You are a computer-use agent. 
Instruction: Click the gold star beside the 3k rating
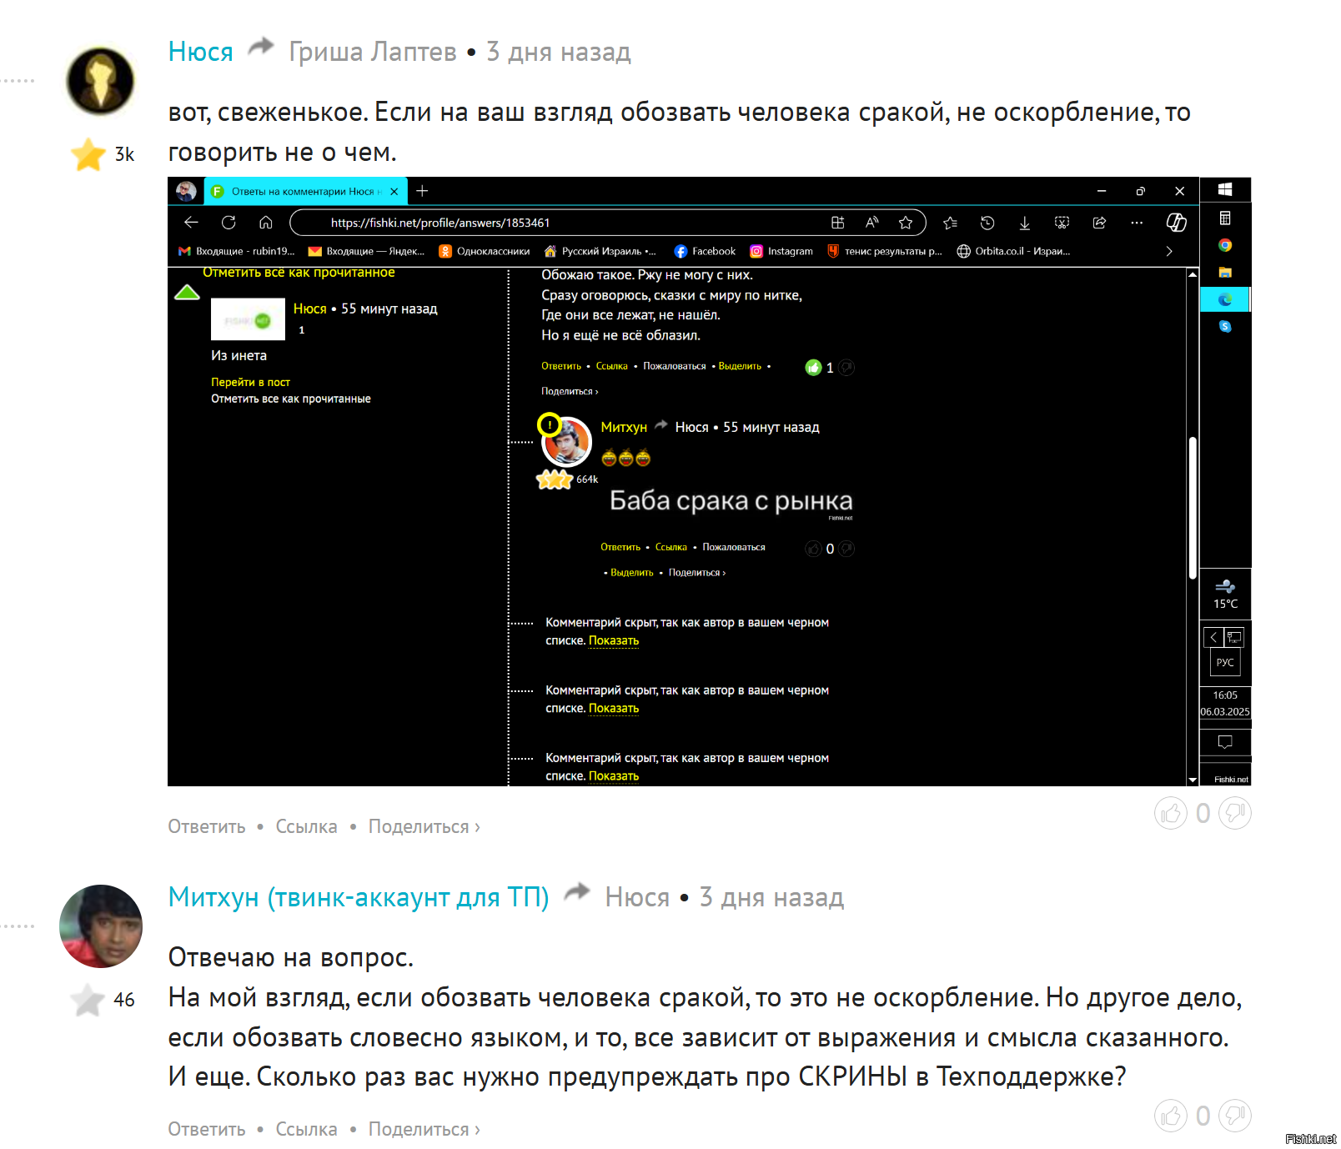pyautogui.click(x=88, y=154)
